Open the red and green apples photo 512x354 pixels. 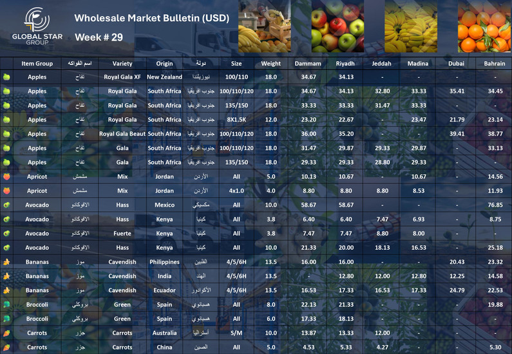[x=337, y=26]
